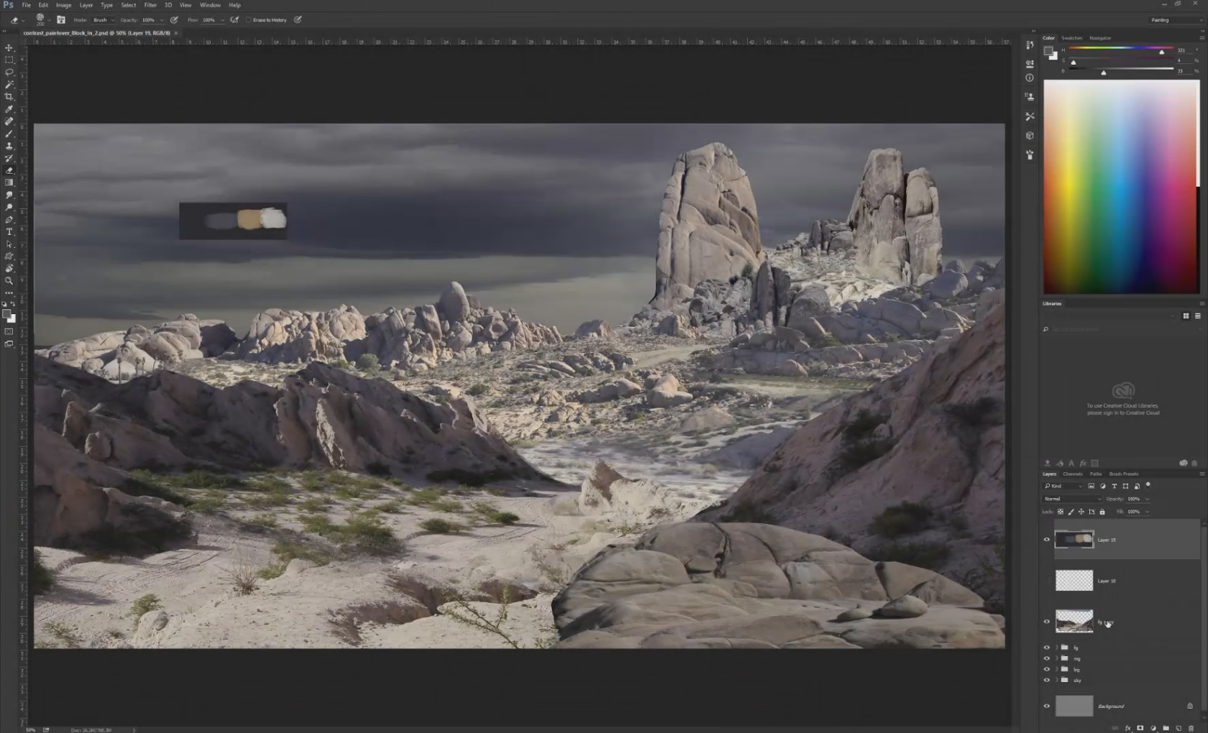Viewport: 1208px width, 733px height.
Task: Select the Layer 10 thumbnail
Action: pos(1074,581)
